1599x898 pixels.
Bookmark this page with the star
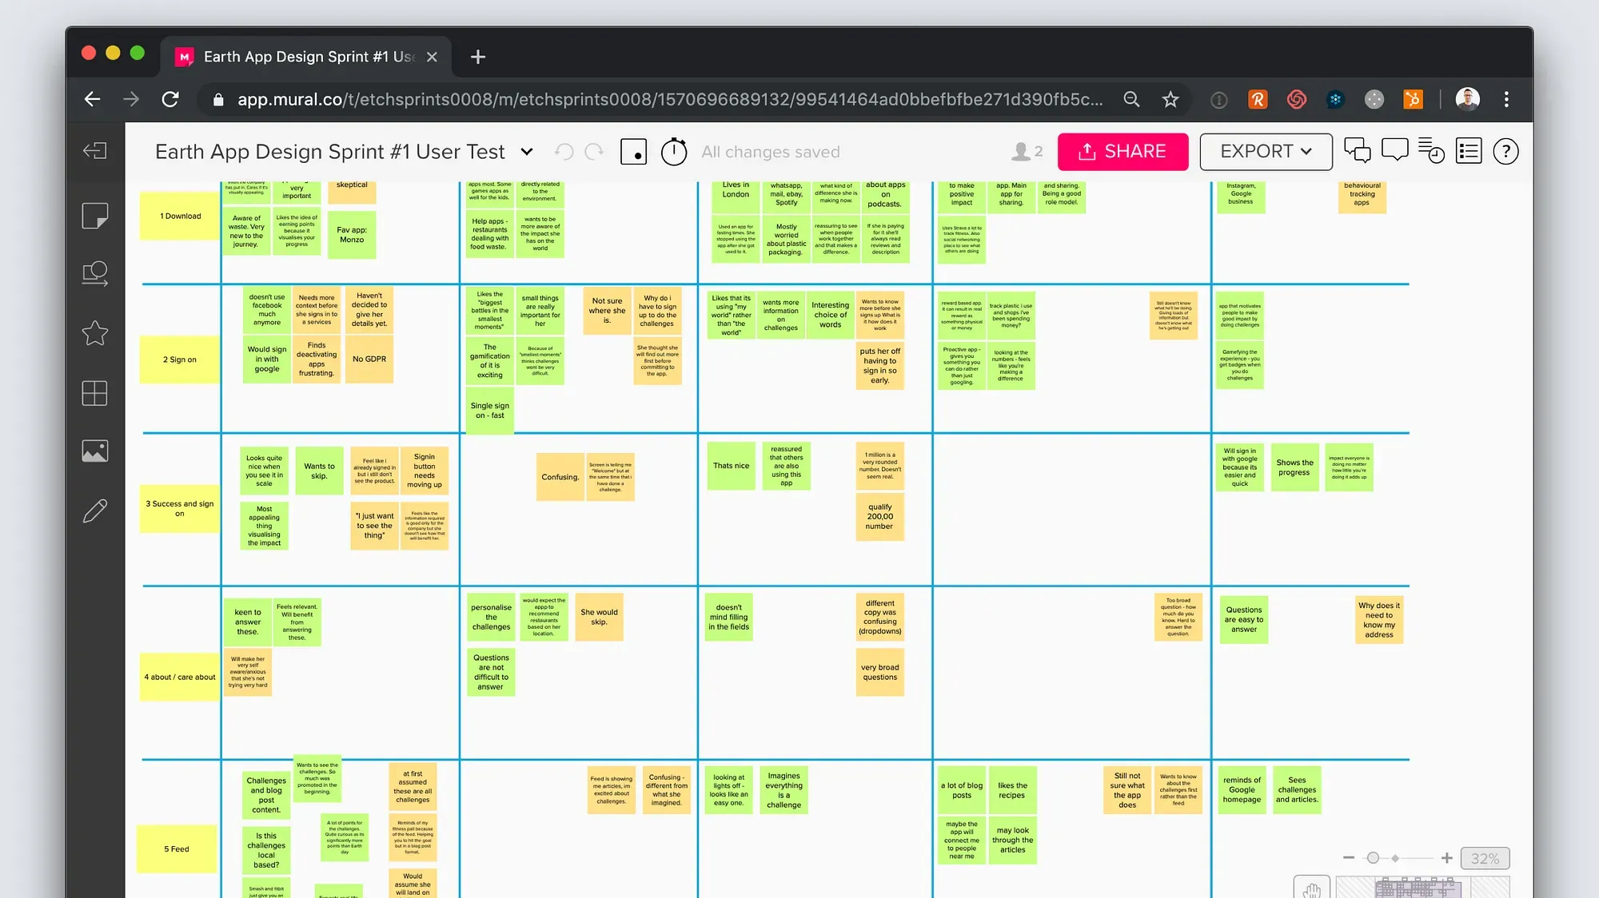click(1170, 99)
